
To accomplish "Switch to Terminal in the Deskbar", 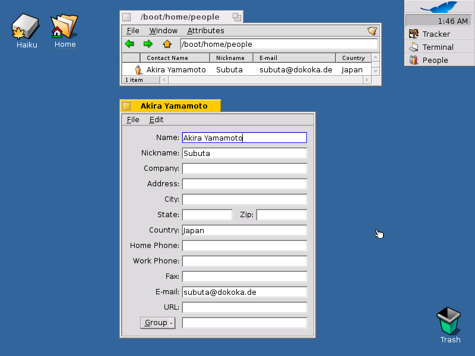I will [x=438, y=47].
